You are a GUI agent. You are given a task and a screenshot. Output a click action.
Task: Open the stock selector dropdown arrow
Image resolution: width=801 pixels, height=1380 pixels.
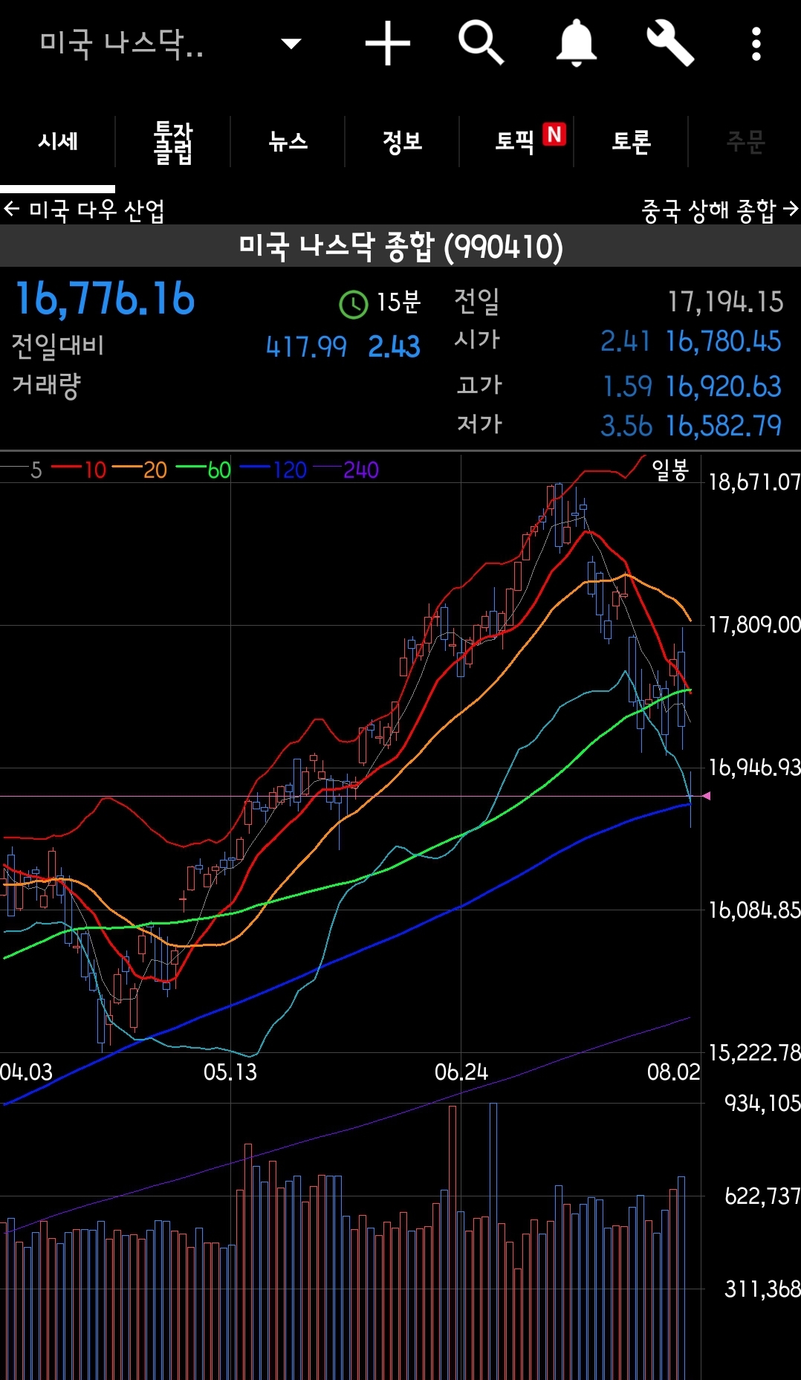tap(291, 44)
